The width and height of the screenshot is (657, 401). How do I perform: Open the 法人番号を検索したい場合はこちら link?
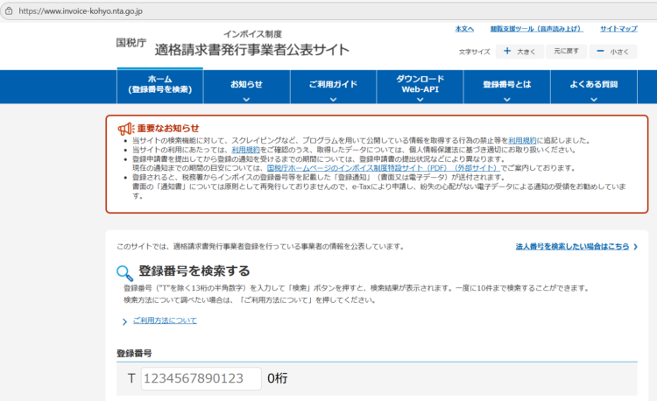[x=572, y=247]
